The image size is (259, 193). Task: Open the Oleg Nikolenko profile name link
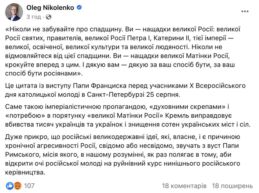click(50, 8)
